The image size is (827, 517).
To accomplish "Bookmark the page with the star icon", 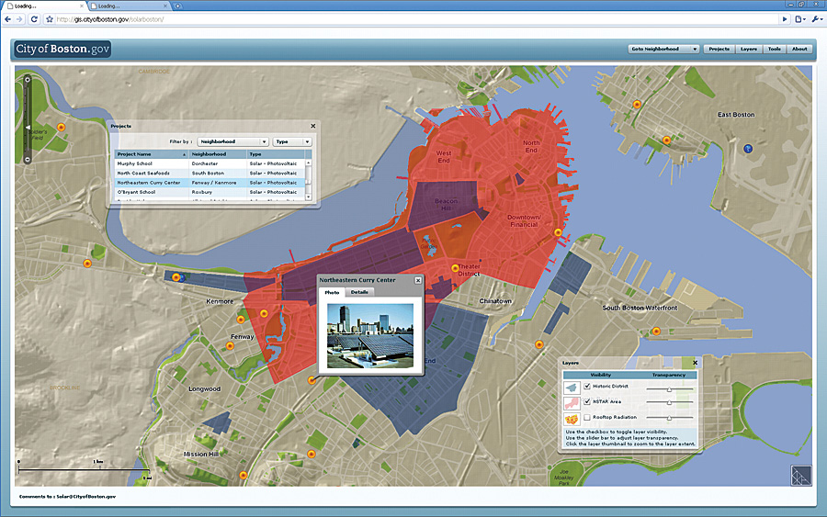I will 50,19.
